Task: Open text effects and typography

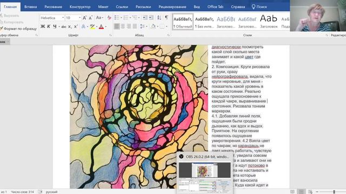Action: point(83,26)
